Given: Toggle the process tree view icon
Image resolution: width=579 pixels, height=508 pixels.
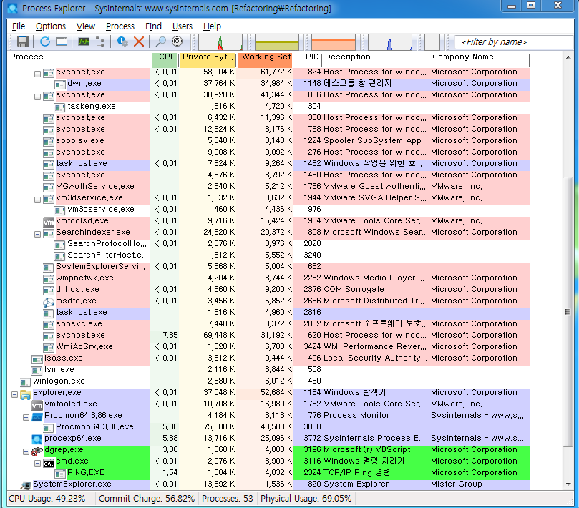Looking at the screenshot, I should [x=100, y=41].
